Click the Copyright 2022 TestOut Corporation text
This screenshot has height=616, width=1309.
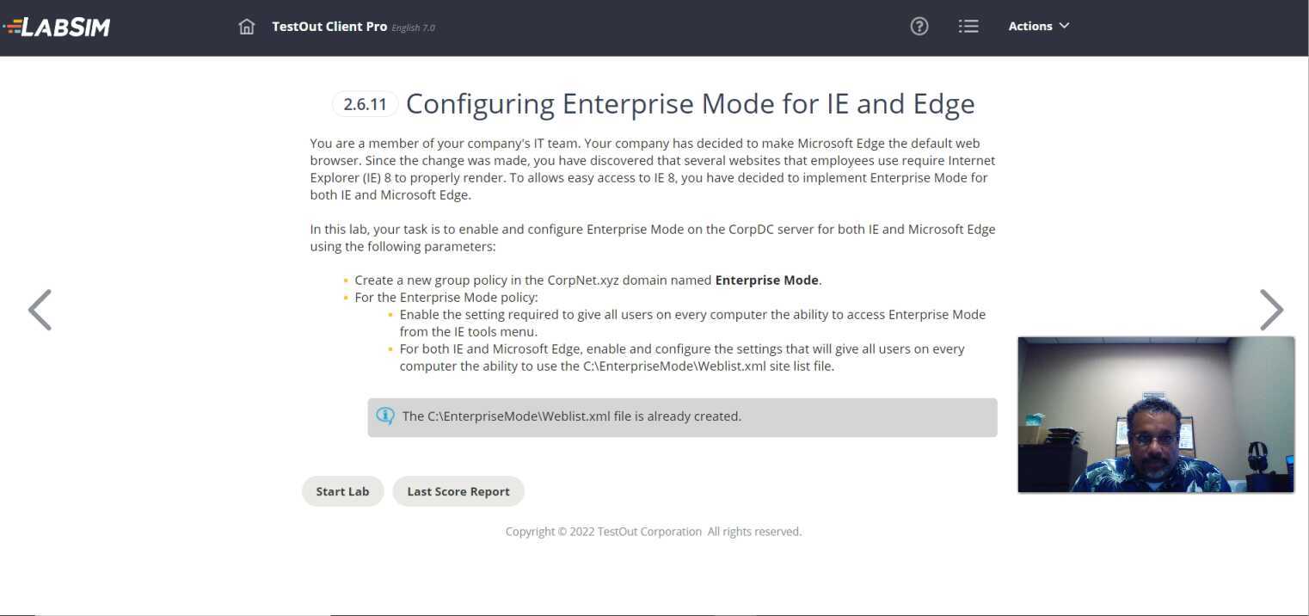click(x=653, y=531)
